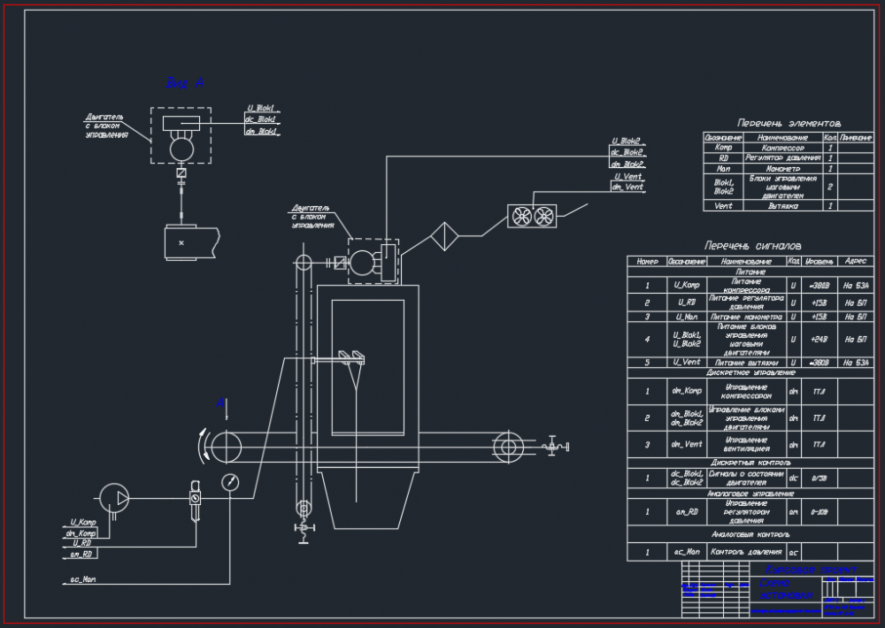This screenshot has height=628, width=885.
Task: Click the ac_Man signal line label
Action: coord(83,579)
